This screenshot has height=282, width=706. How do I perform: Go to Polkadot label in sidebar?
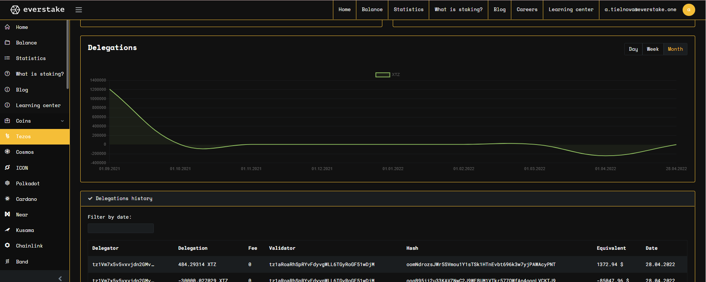pos(28,184)
